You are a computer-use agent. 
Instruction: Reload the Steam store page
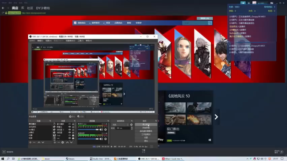tap(3, 13)
